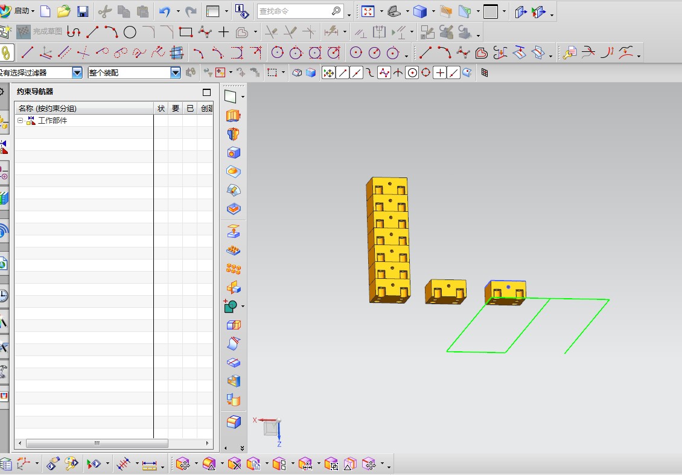Select the Circle sketch tool
The image size is (682, 475).
(x=130, y=32)
